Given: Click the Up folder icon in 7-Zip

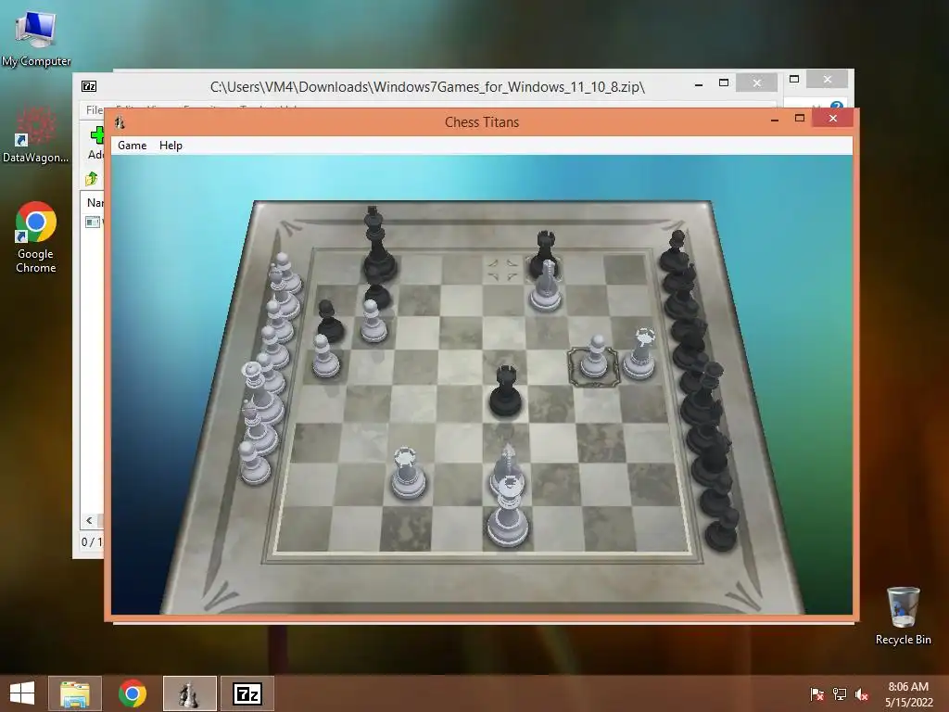Looking at the screenshot, I should click(x=92, y=179).
